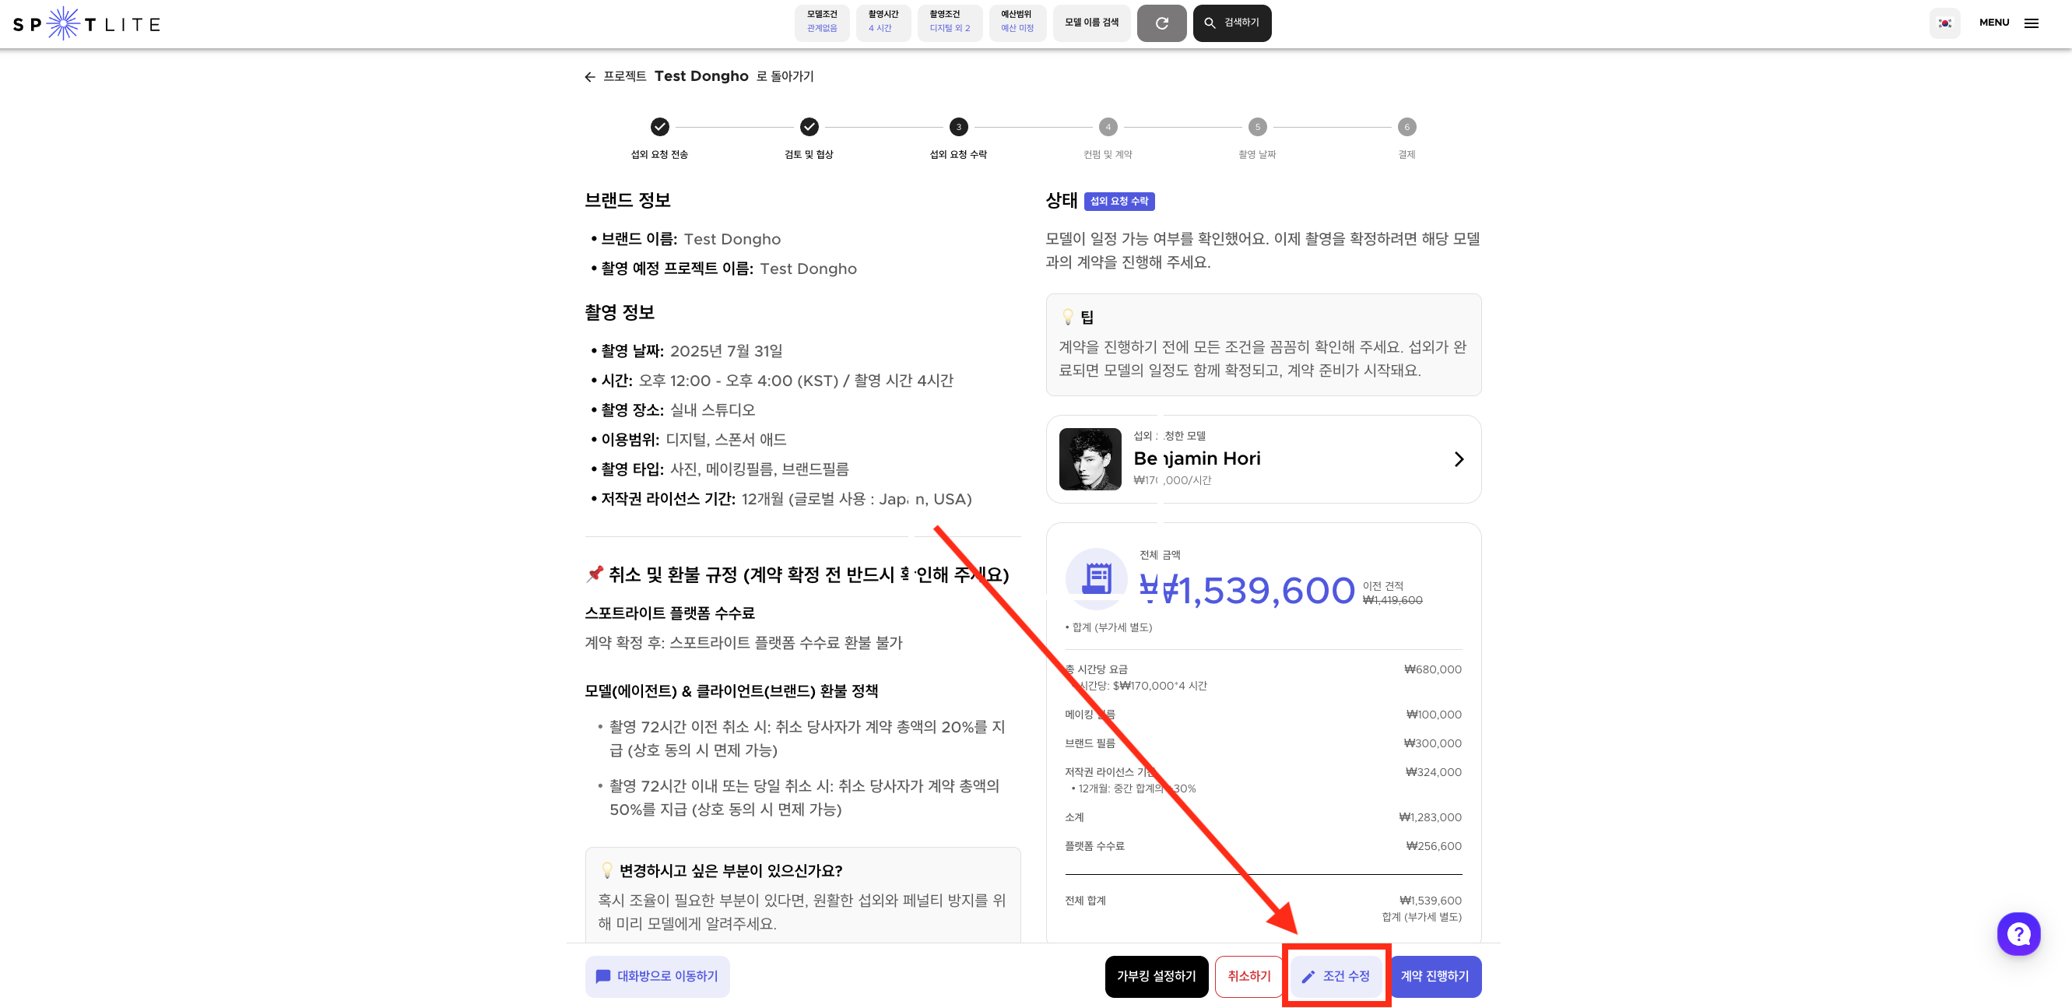
Task: Click the 모델 이름 검색 input field
Action: point(1090,23)
